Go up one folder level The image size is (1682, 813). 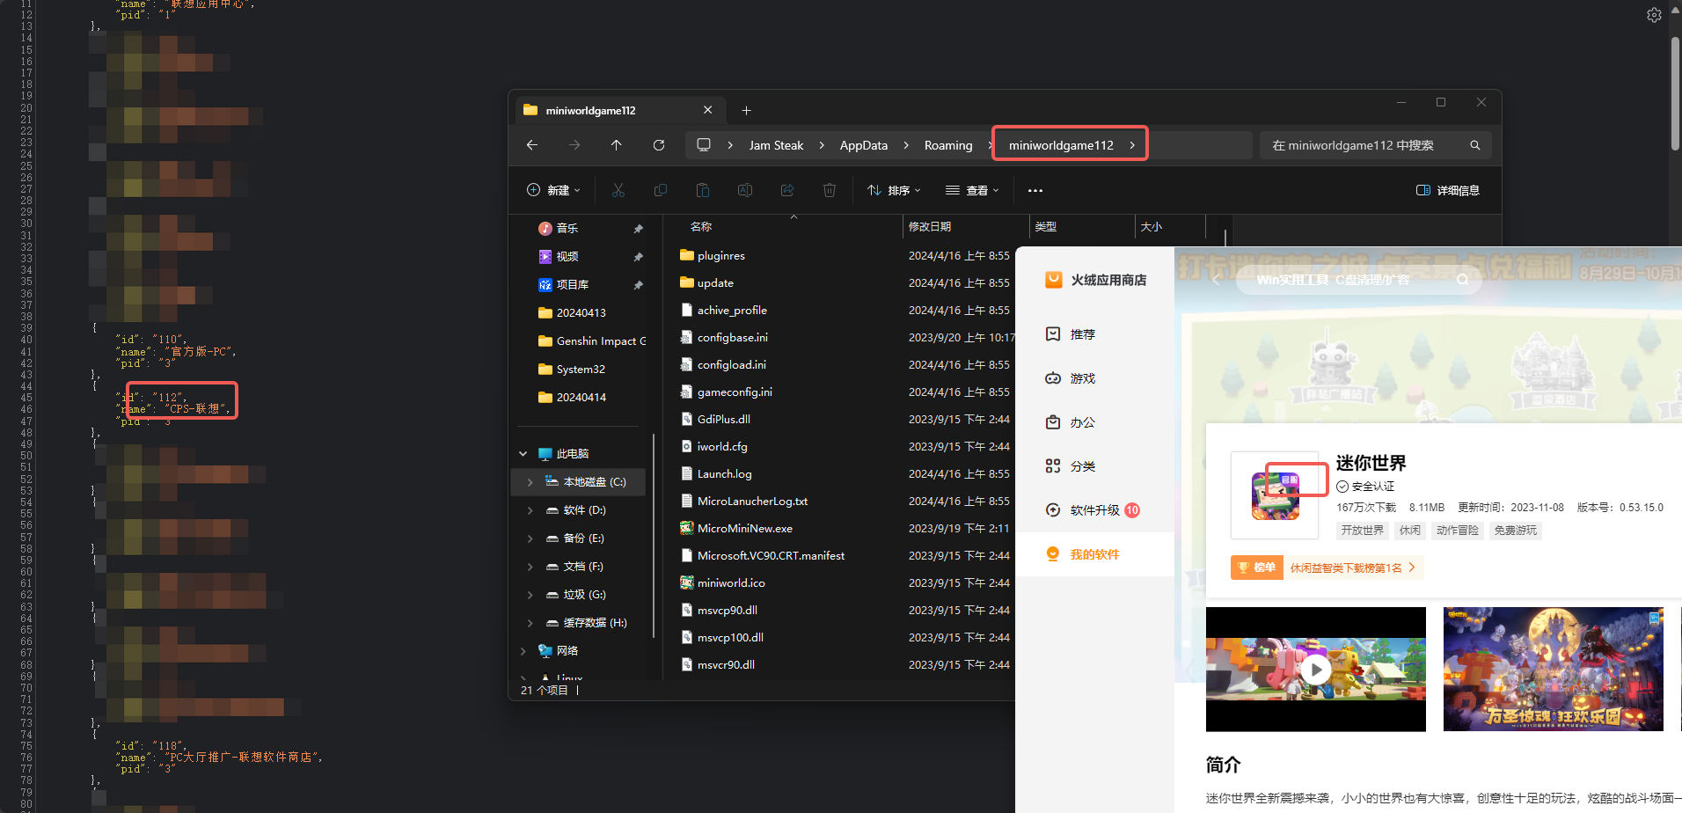pos(617,145)
